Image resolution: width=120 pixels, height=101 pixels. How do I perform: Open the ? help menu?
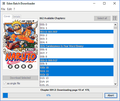[14, 9]
